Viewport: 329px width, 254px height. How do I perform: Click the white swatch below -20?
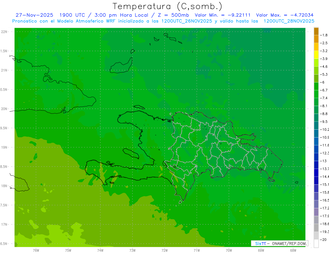pyautogui.click(x=316, y=243)
